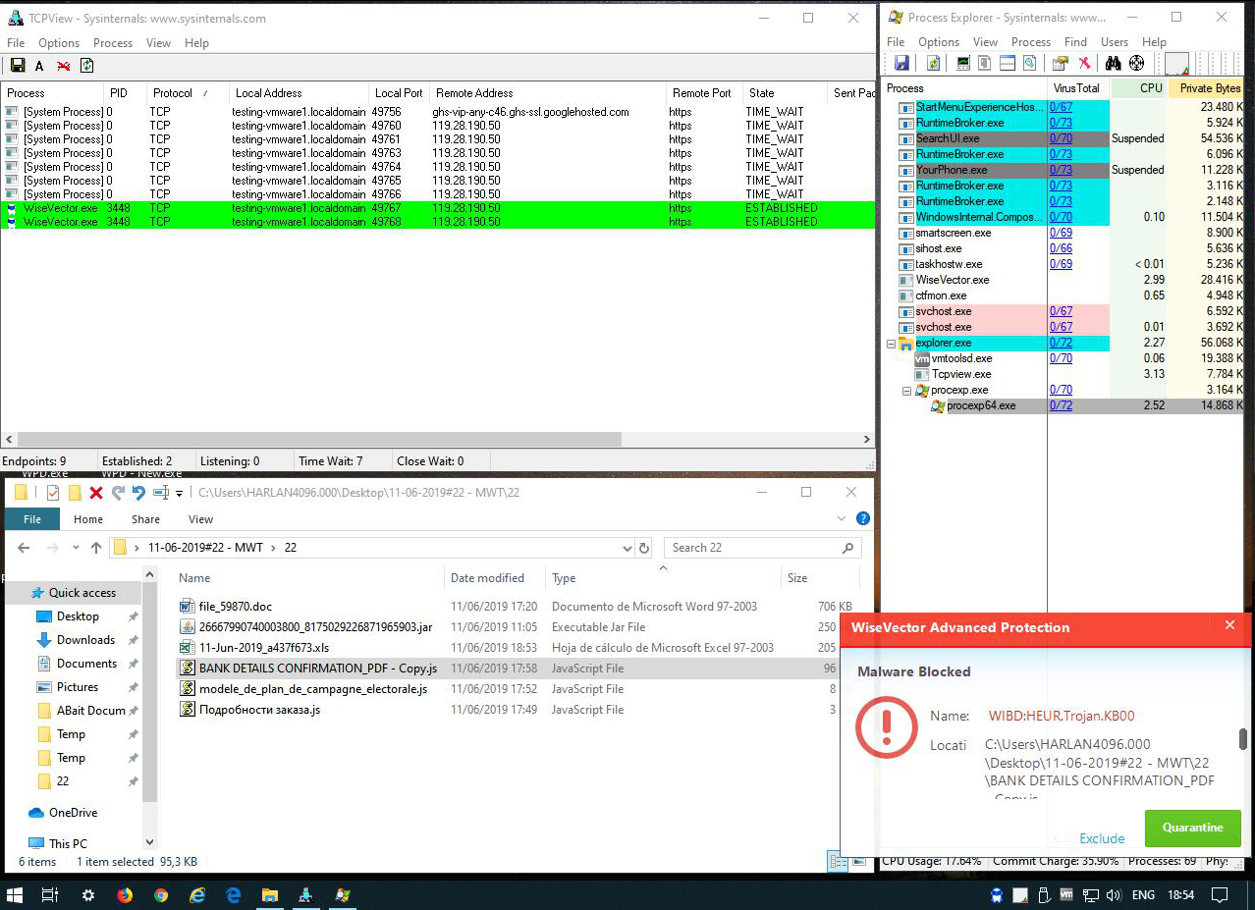Open Firefox from the taskbar
The width and height of the screenshot is (1255, 910).
125,895
